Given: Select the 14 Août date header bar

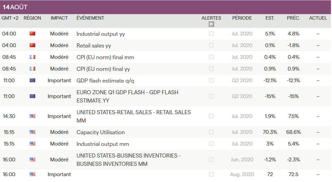Looking at the screenshot, I should point(166,7).
